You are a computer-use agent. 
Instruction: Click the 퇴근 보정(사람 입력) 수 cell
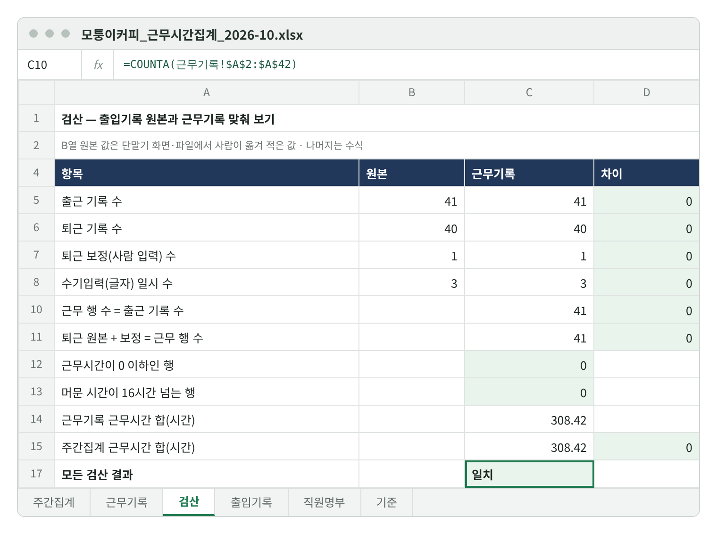[207, 255]
